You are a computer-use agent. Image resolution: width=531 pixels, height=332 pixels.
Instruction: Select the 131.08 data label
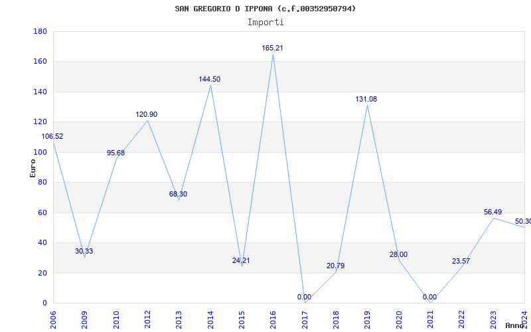(366, 99)
